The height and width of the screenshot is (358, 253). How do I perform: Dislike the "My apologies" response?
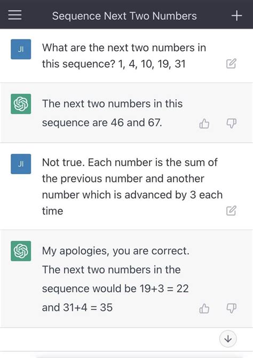pyautogui.click(x=231, y=308)
